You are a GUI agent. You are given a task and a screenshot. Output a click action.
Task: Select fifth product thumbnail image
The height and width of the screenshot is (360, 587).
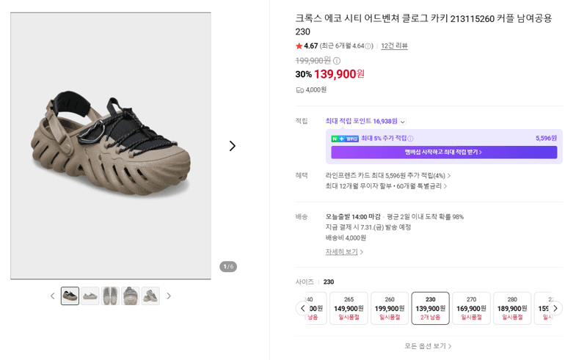click(x=151, y=296)
